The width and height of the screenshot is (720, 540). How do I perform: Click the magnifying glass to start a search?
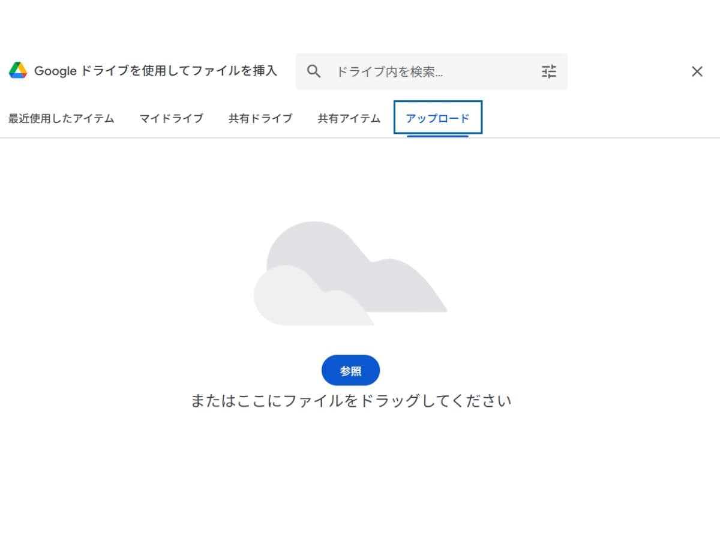(x=313, y=71)
